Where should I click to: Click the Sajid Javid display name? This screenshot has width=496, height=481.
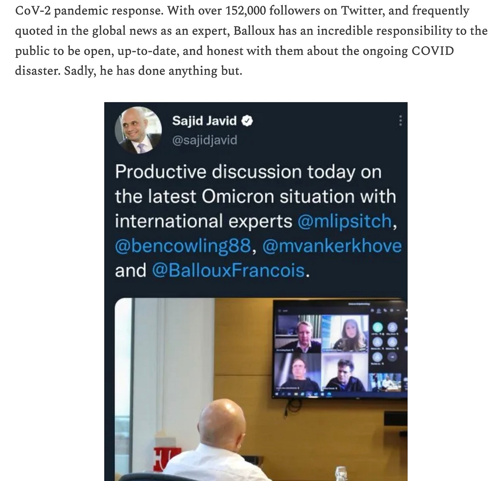[x=204, y=121]
